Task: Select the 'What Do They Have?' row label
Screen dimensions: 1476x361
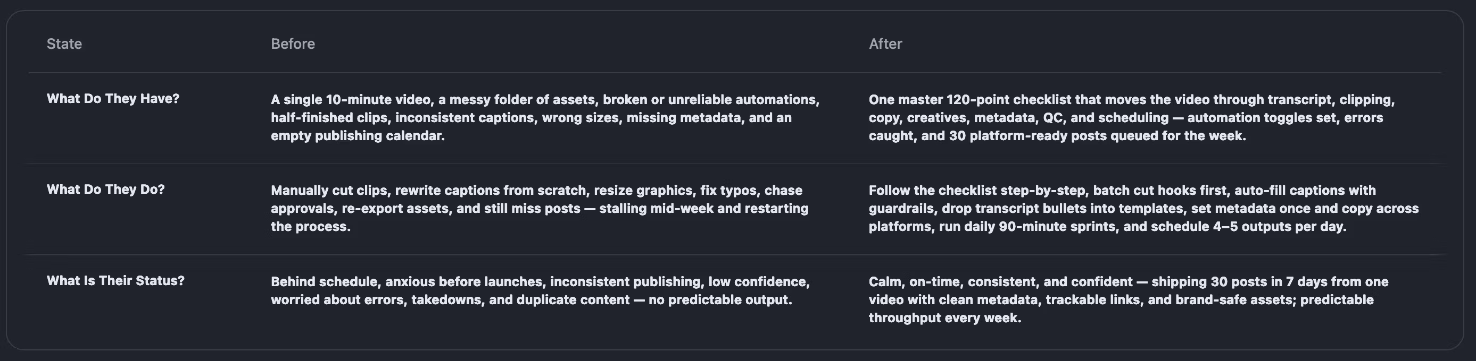Action: (x=113, y=99)
